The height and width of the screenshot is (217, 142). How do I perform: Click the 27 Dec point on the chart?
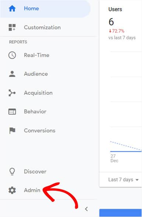click(114, 158)
